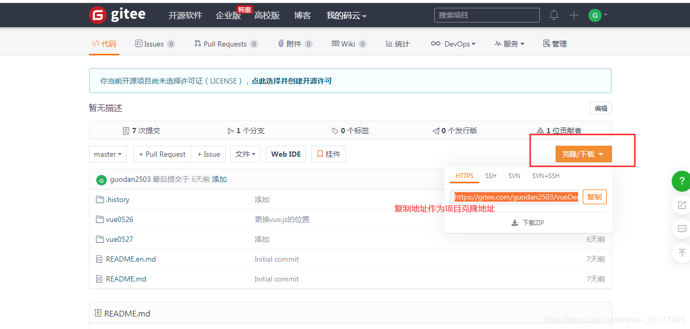Viewport: 690px width, 329px height.
Task: Select the SVN clone tab
Action: pyautogui.click(x=514, y=176)
